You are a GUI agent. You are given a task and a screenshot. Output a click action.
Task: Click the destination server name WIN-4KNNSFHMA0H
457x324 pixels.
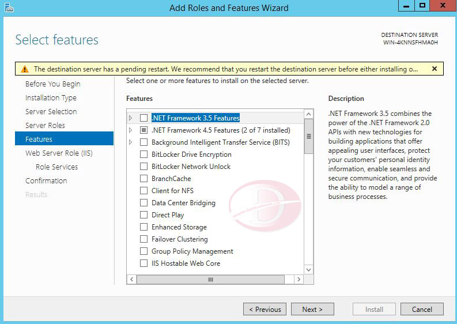(410, 43)
